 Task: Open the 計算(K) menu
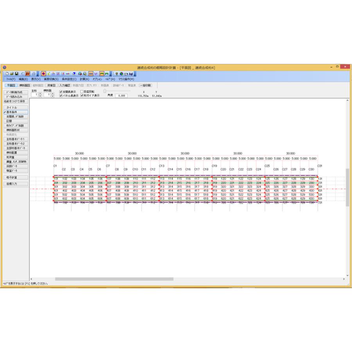[84, 79]
